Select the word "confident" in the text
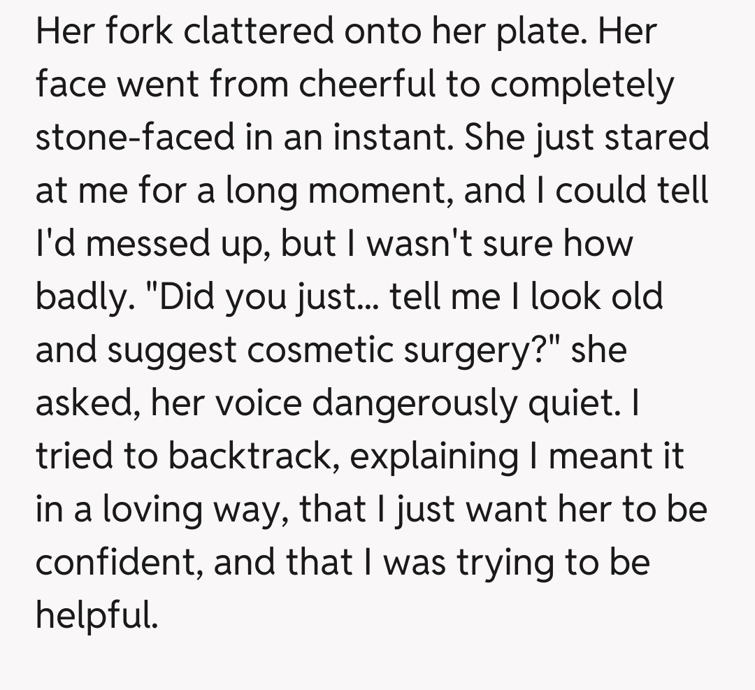 click(x=115, y=561)
